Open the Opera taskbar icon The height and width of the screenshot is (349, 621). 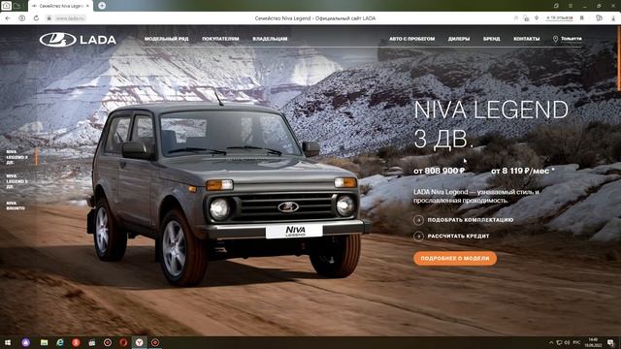[x=123, y=342]
